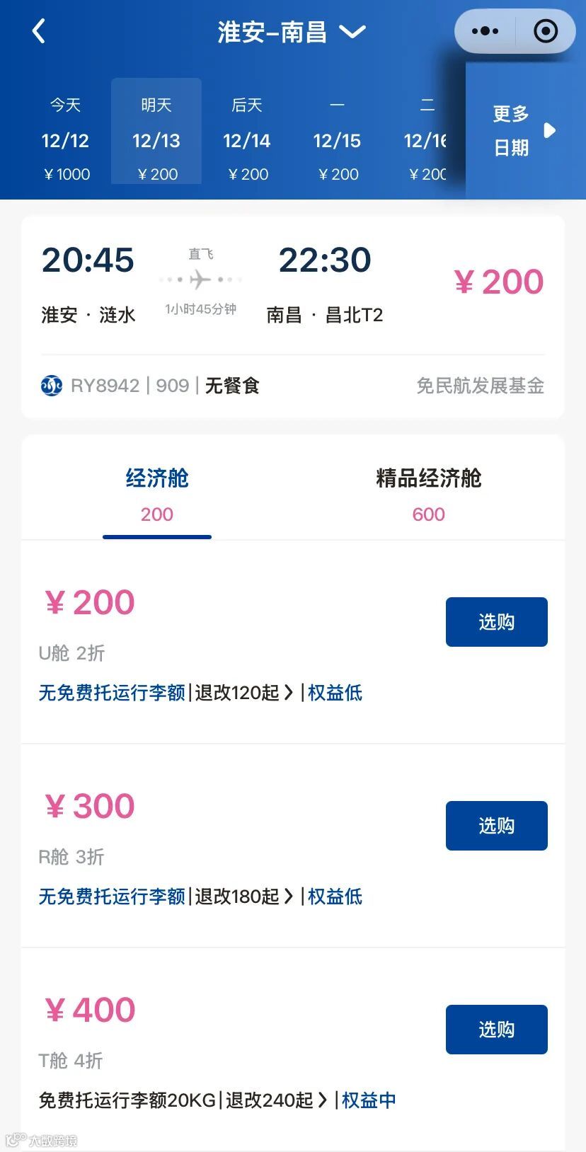Image resolution: width=586 pixels, height=1152 pixels.
Task: Close mini program via circle target icon
Action: pyautogui.click(x=546, y=31)
